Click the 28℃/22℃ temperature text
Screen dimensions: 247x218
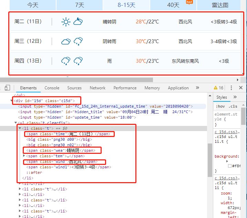(x=147, y=22)
